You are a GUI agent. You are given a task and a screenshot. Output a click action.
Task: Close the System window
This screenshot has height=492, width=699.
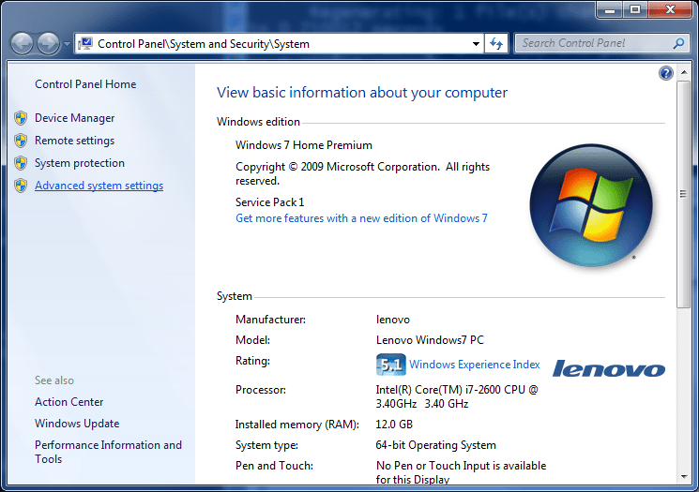point(670,9)
